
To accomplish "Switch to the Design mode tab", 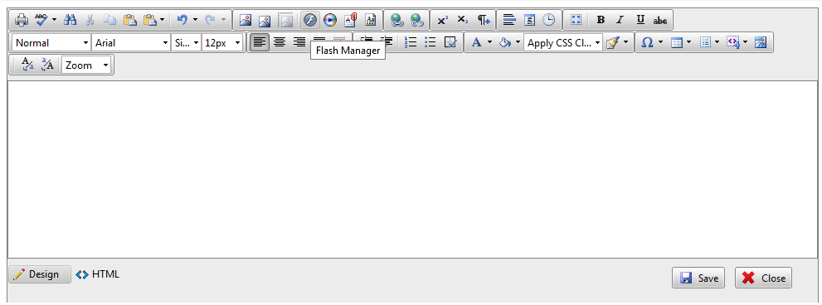I will [40, 274].
